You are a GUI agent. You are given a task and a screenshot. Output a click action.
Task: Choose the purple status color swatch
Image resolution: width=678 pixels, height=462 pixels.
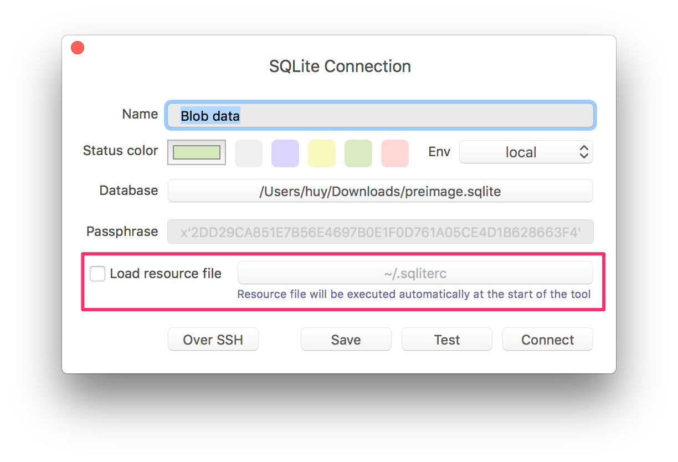(x=285, y=153)
